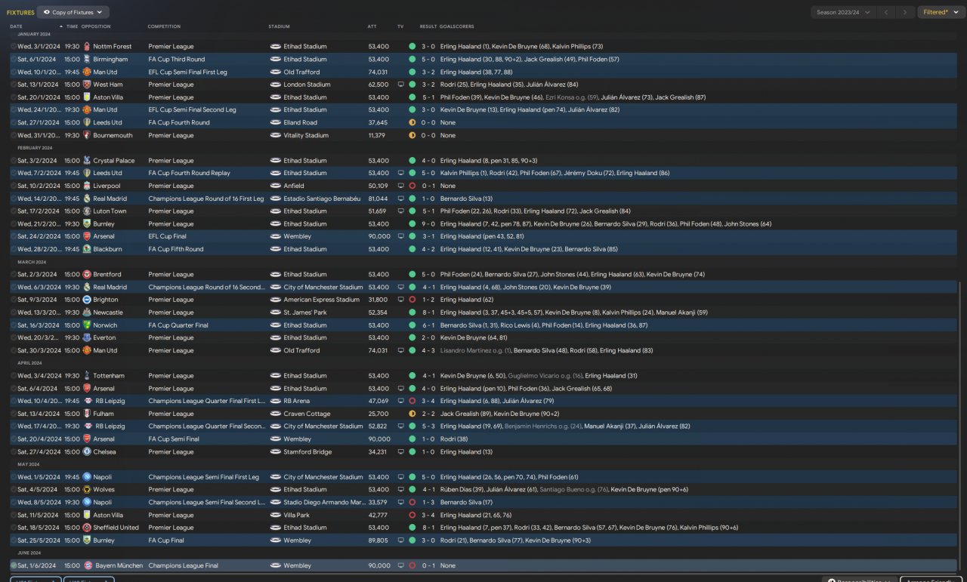Click the stadium icon beside Craven Cottage
The height and width of the screenshot is (582, 967).
276,414
